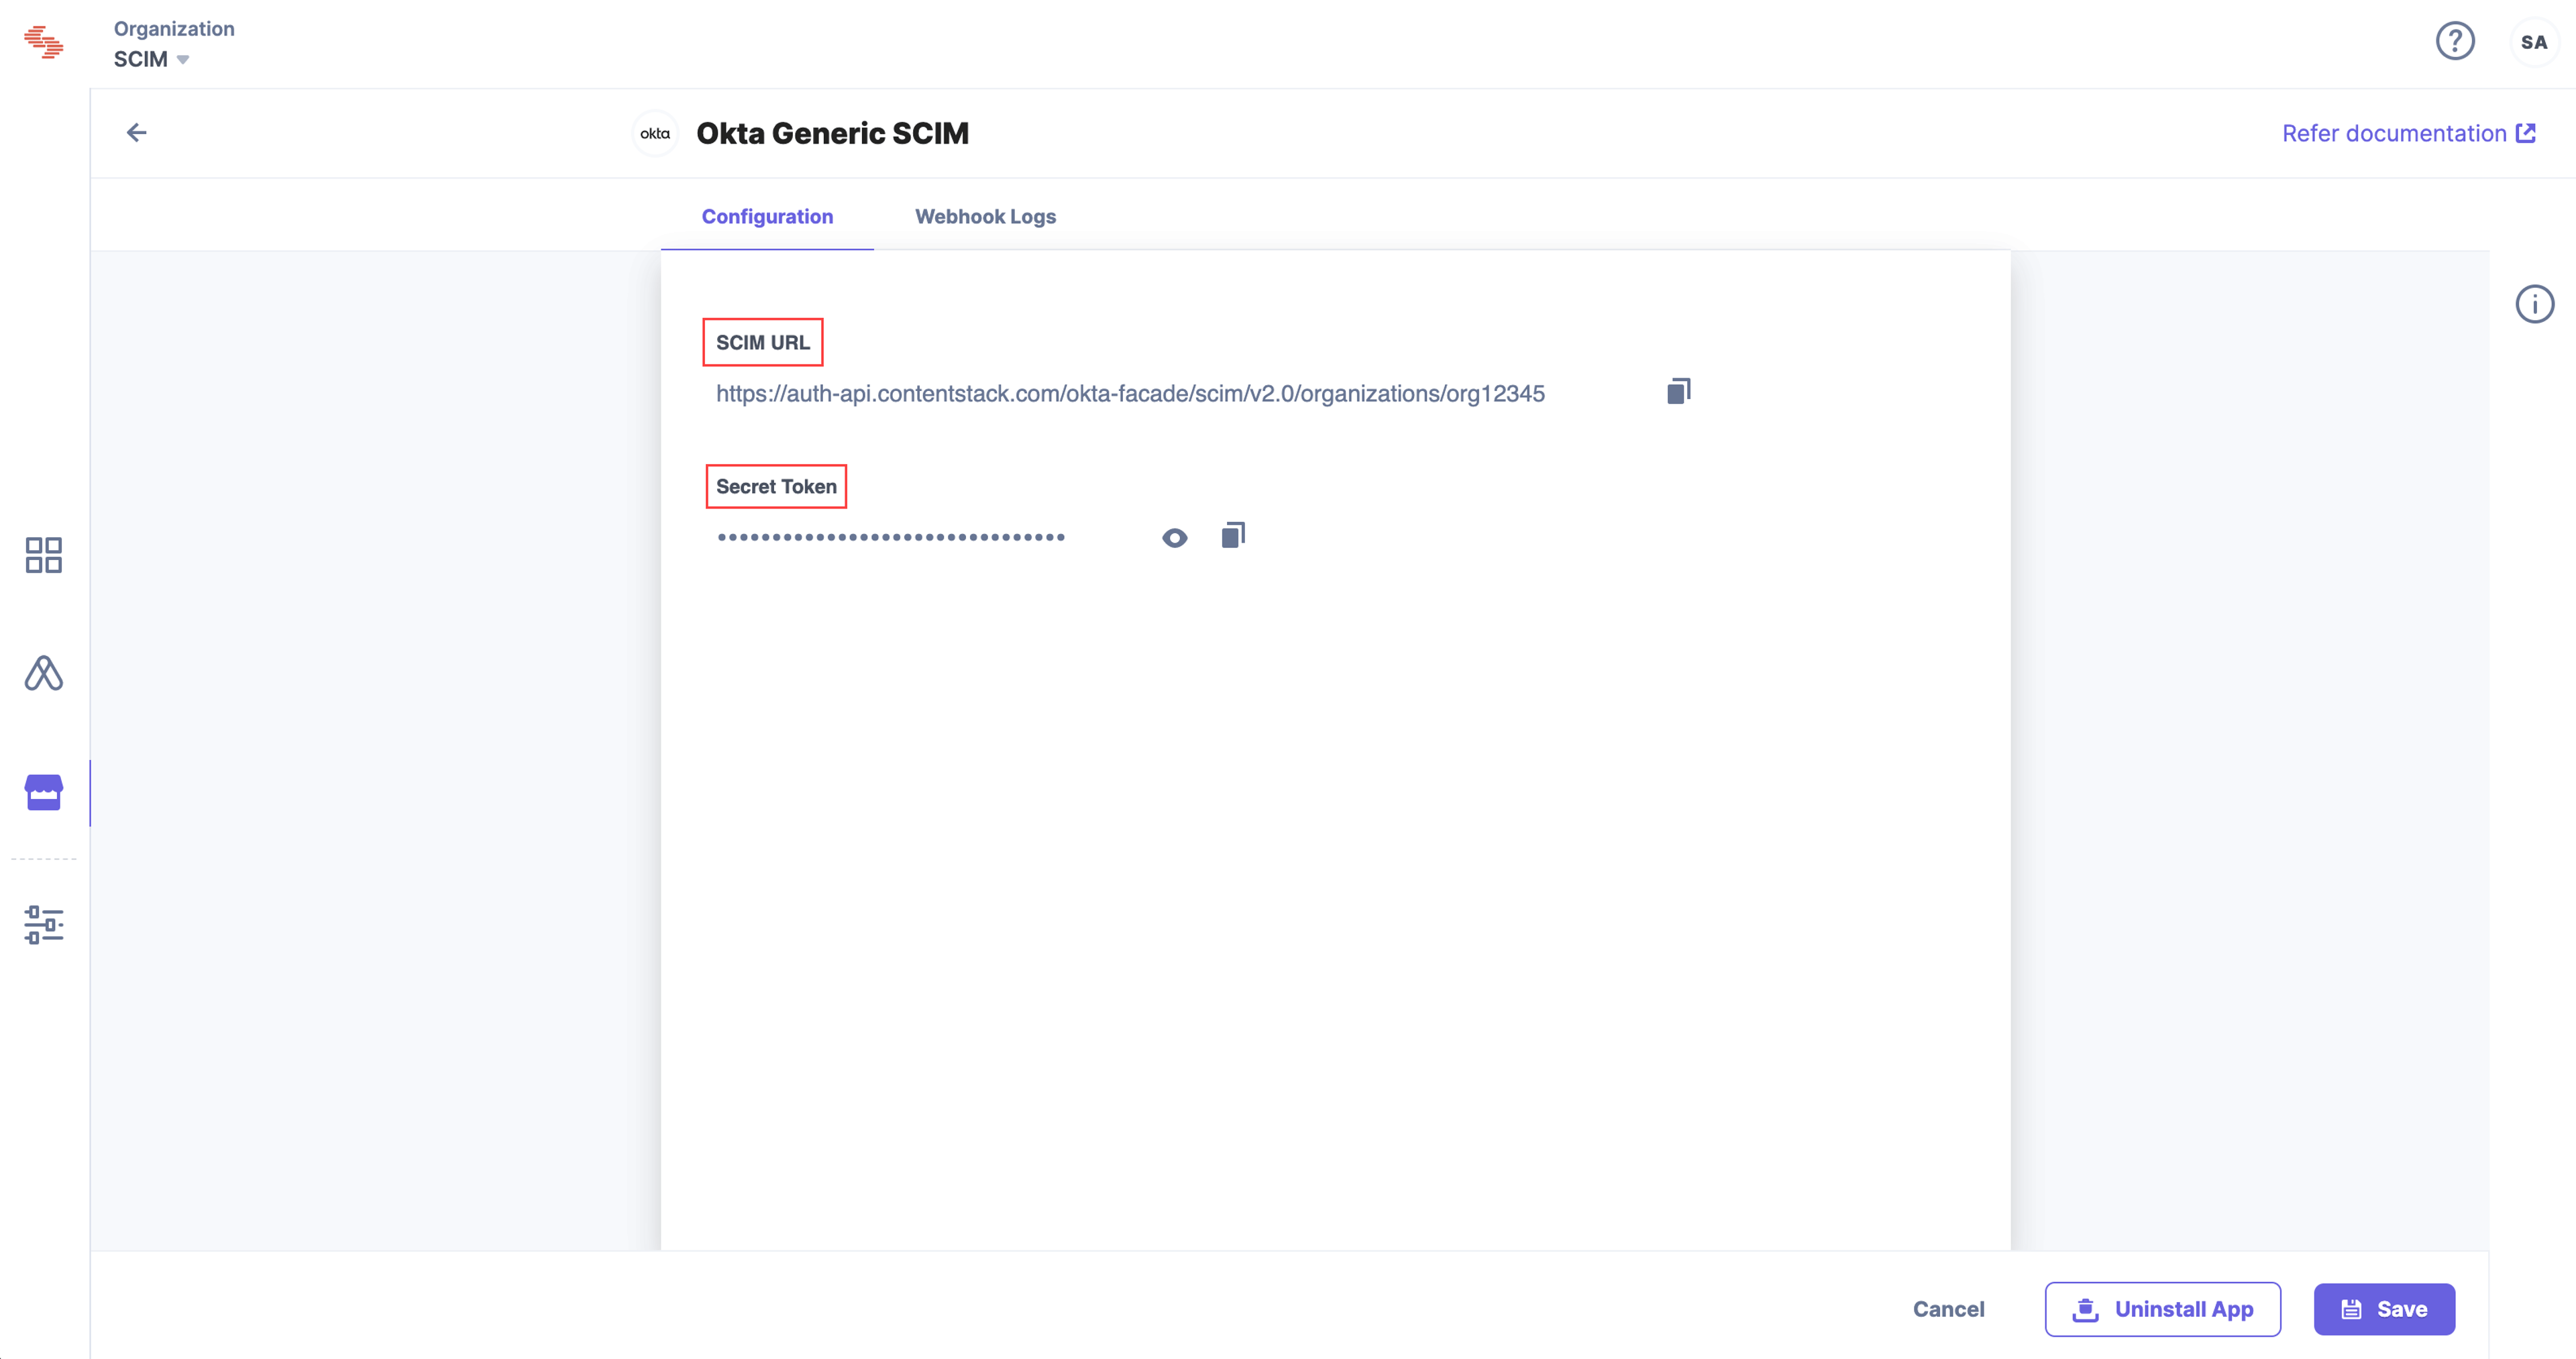
Task: Cancel the configuration changes
Action: pos(1948,1309)
